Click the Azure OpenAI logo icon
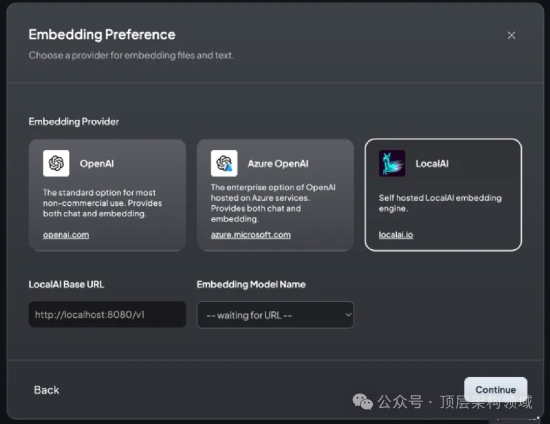 [x=224, y=163]
